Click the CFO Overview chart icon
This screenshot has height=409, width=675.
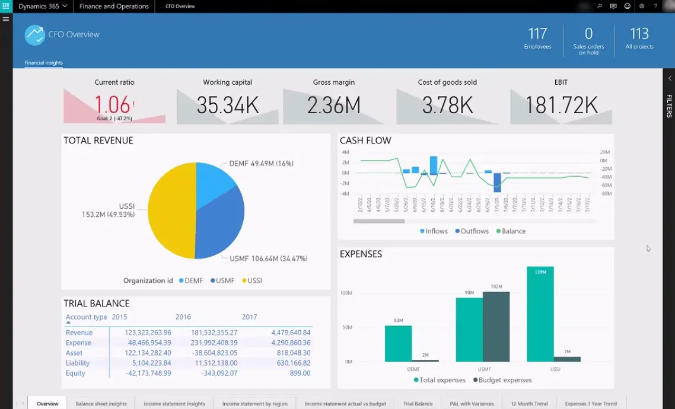point(34,35)
